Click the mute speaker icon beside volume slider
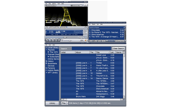This screenshot has width=170, height=108. (x=62, y=40)
